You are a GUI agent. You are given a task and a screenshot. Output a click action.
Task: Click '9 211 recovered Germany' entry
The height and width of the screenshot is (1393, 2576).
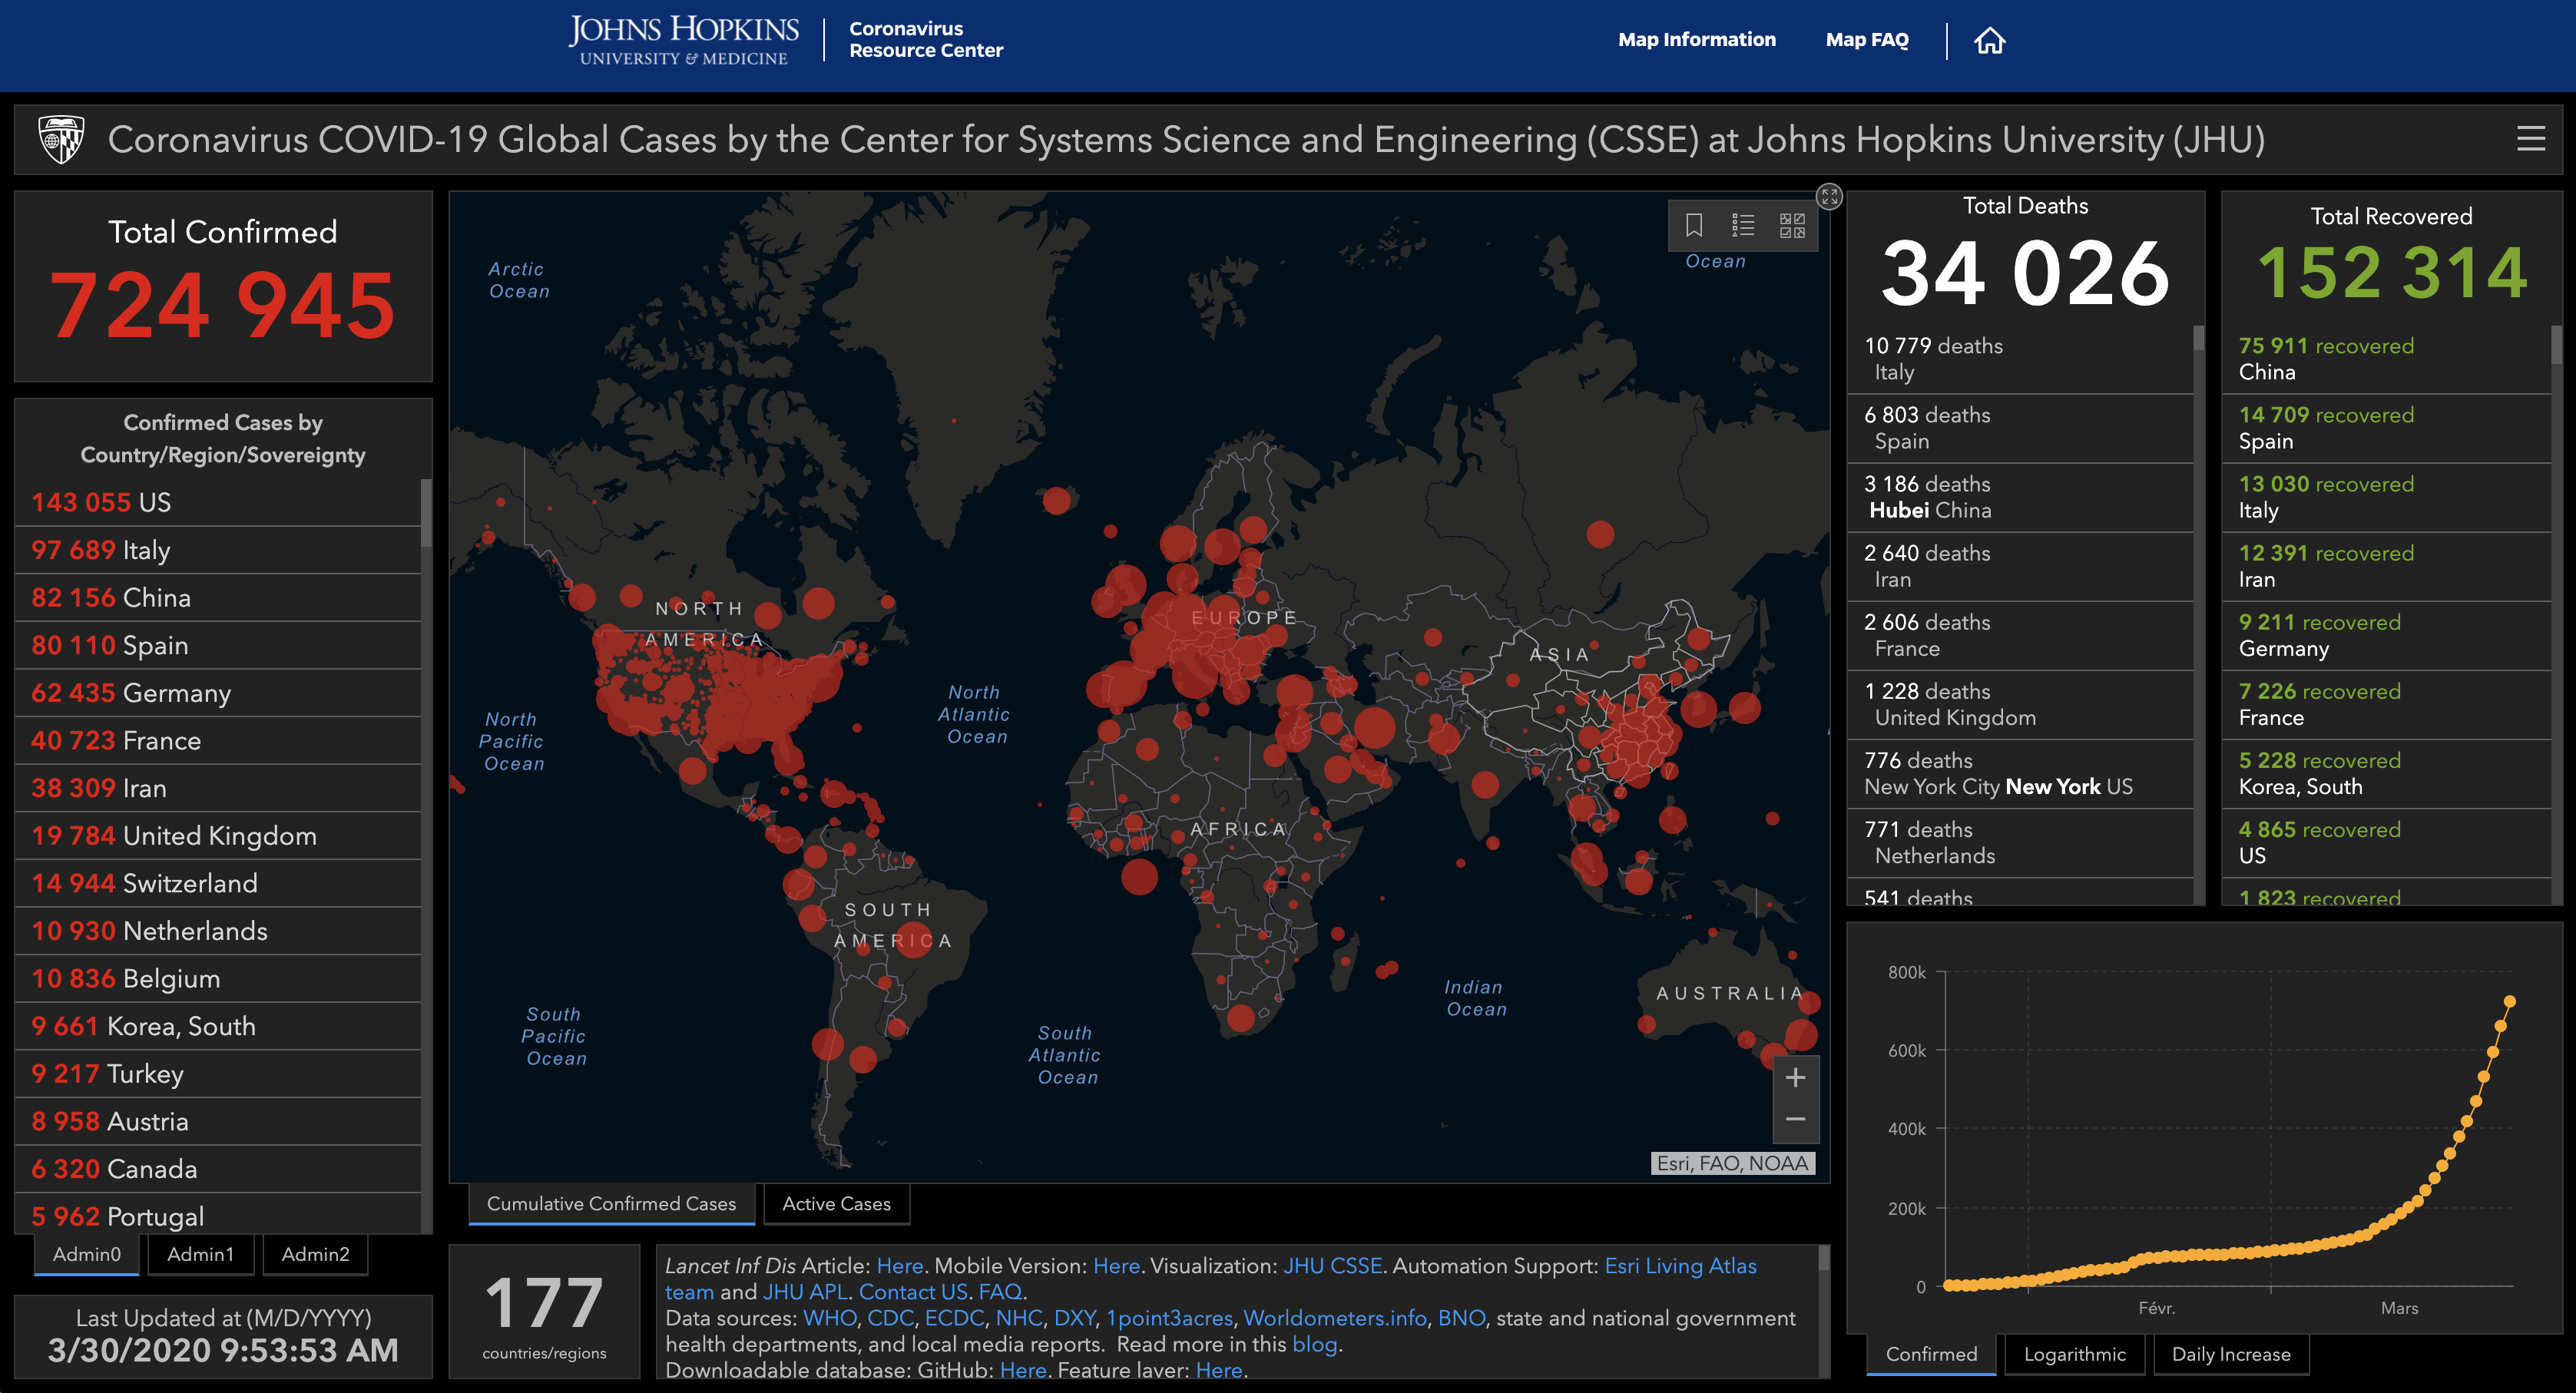(2386, 635)
